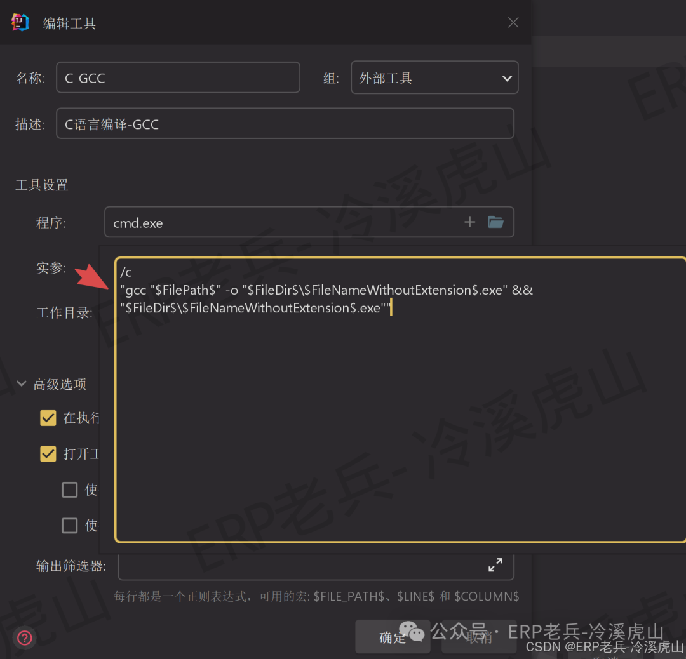Edit the 描述 field with C语言编译-GCC
This screenshot has width=686, height=659.
click(285, 124)
